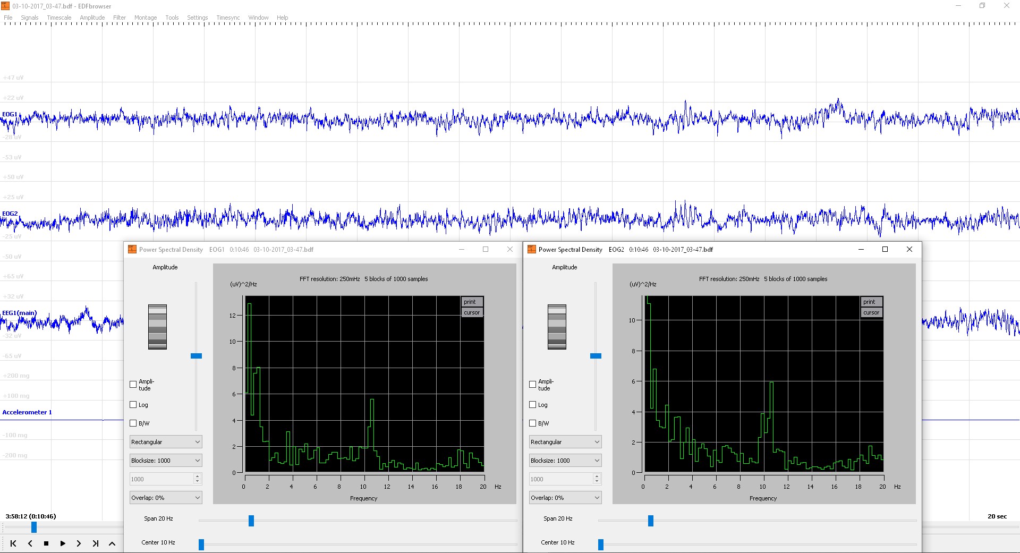The width and height of the screenshot is (1020, 553).
Task: Click main file position slider handle
Action: (x=34, y=527)
